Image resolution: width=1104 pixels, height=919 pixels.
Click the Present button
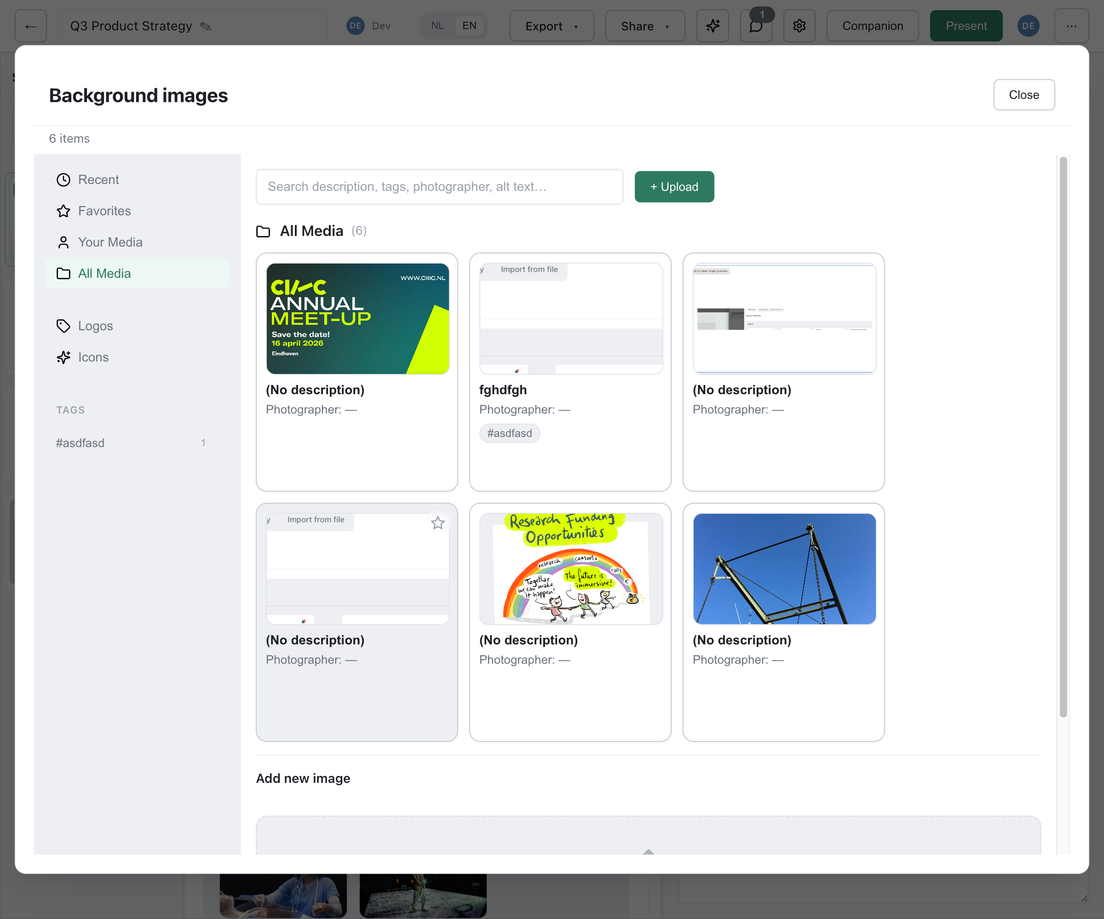click(x=966, y=26)
